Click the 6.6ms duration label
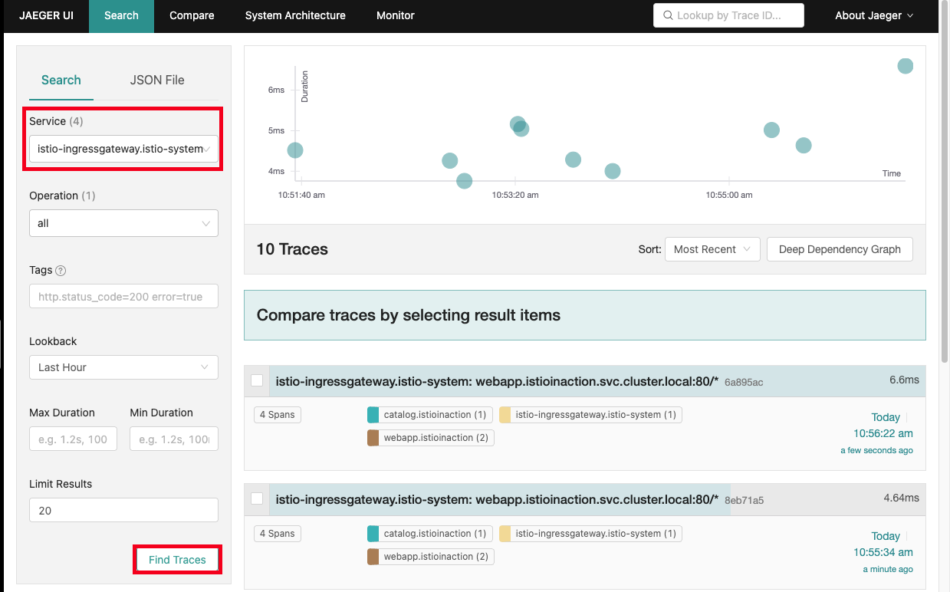 click(904, 380)
